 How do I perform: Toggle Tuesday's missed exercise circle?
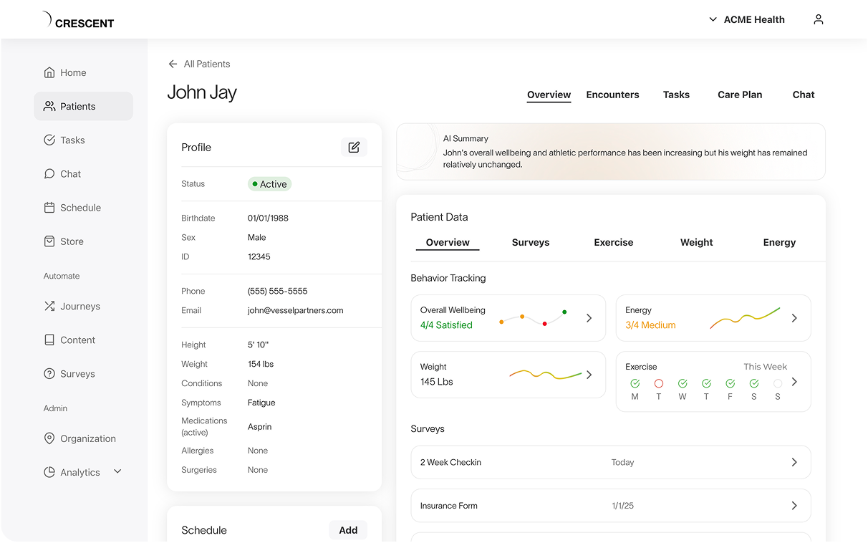click(x=659, y=384)
